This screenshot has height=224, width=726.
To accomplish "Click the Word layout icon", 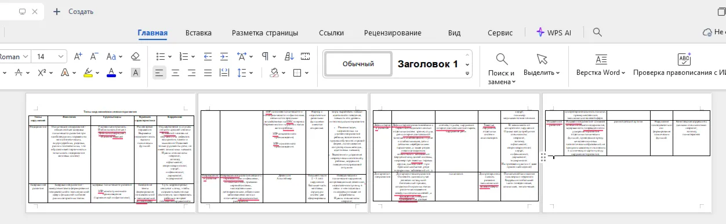I will pyautogui.click(x=601, y=59).
